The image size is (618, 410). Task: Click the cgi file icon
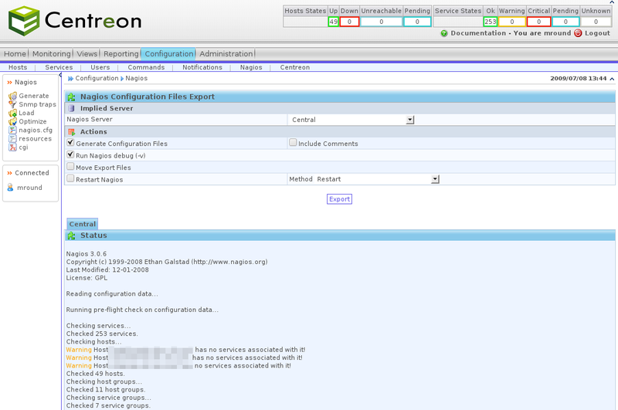tap(12, 147)
